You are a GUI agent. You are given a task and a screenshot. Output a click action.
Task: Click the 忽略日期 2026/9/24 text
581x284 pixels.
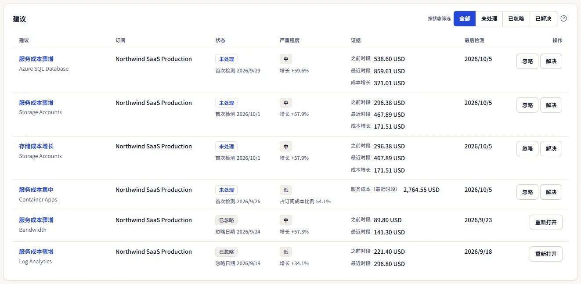[x=238, y=232]
